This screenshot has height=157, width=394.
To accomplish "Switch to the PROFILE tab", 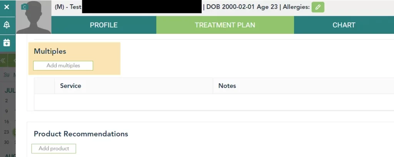I will [x=104, y=25].
